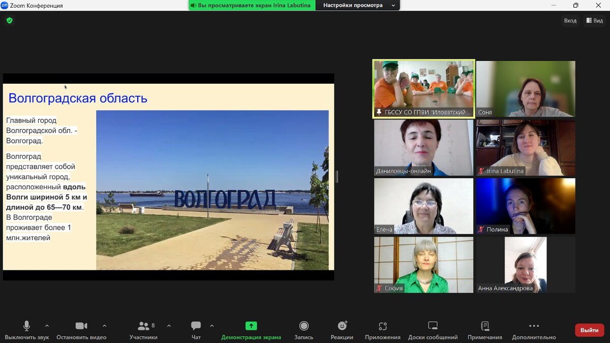
Task: Open Примечания notes
Action: point(485,330)
